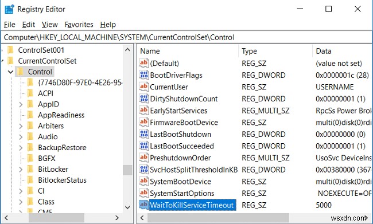Select the BGFX key in the tree
The height and width of the screenshot is (224, 373).
coord(46,158)
